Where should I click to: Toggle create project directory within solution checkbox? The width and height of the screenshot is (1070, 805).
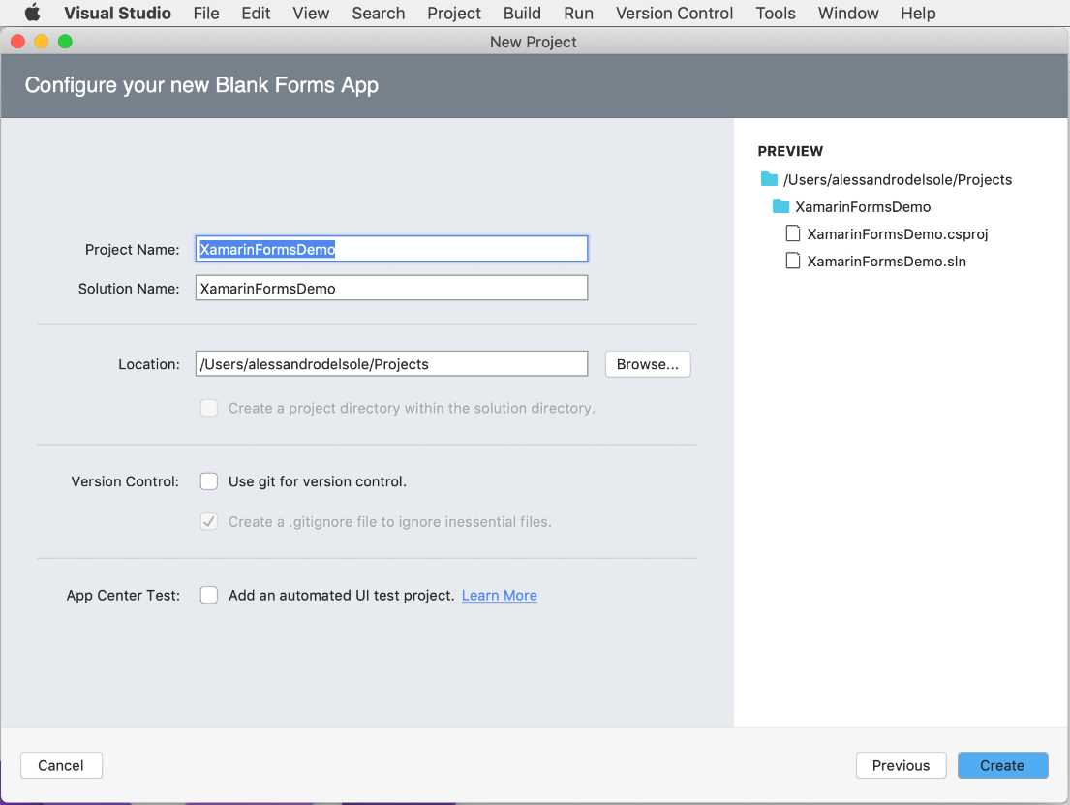[x=209, y=408]
